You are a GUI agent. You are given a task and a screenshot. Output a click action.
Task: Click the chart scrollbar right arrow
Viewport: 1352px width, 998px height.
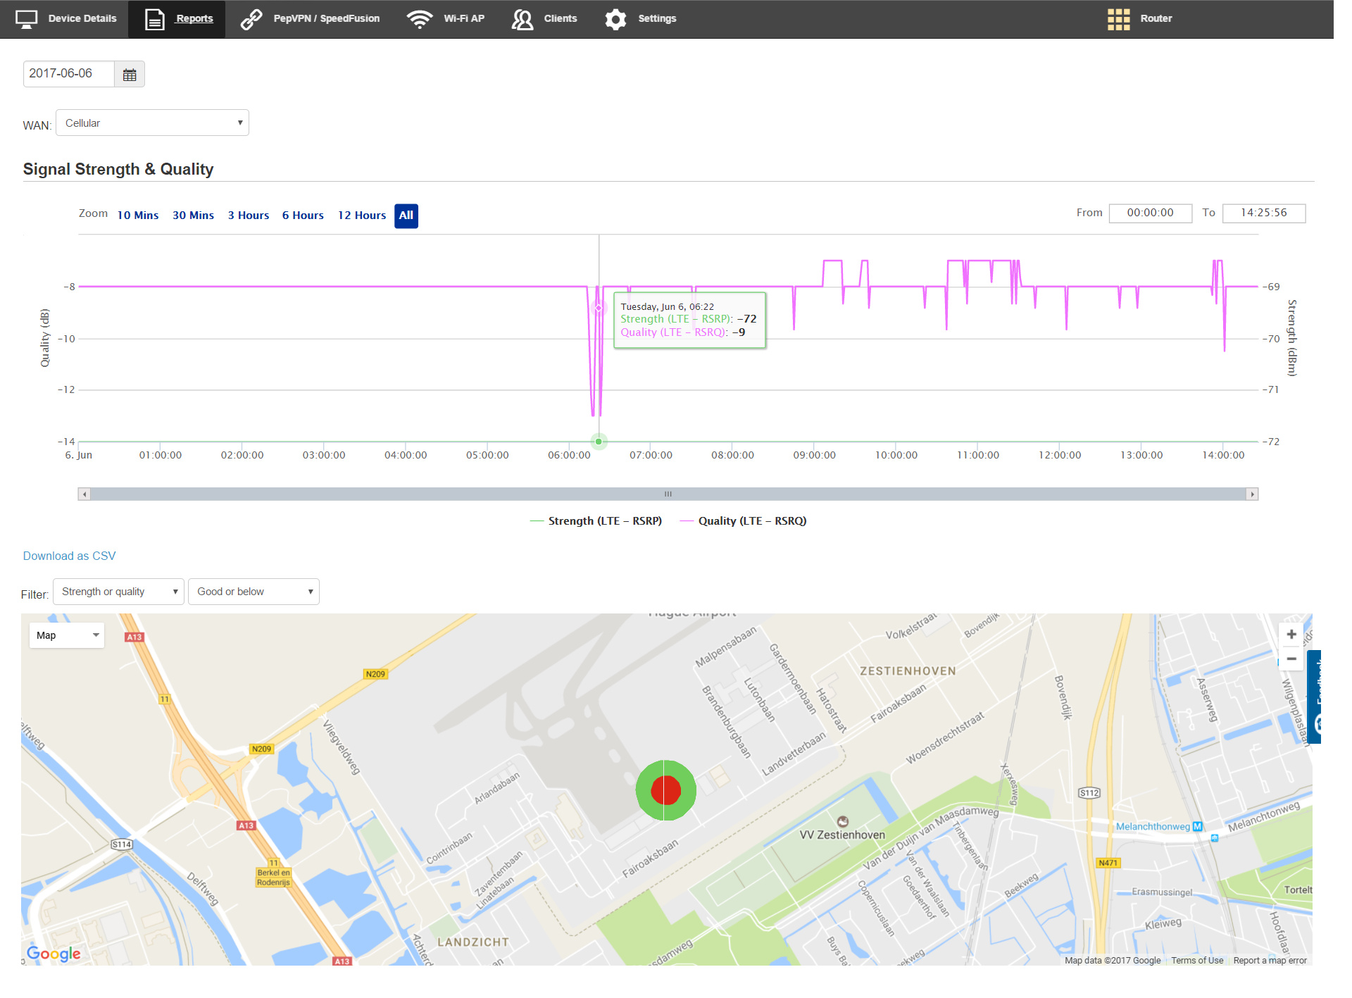pos(1252,494)
